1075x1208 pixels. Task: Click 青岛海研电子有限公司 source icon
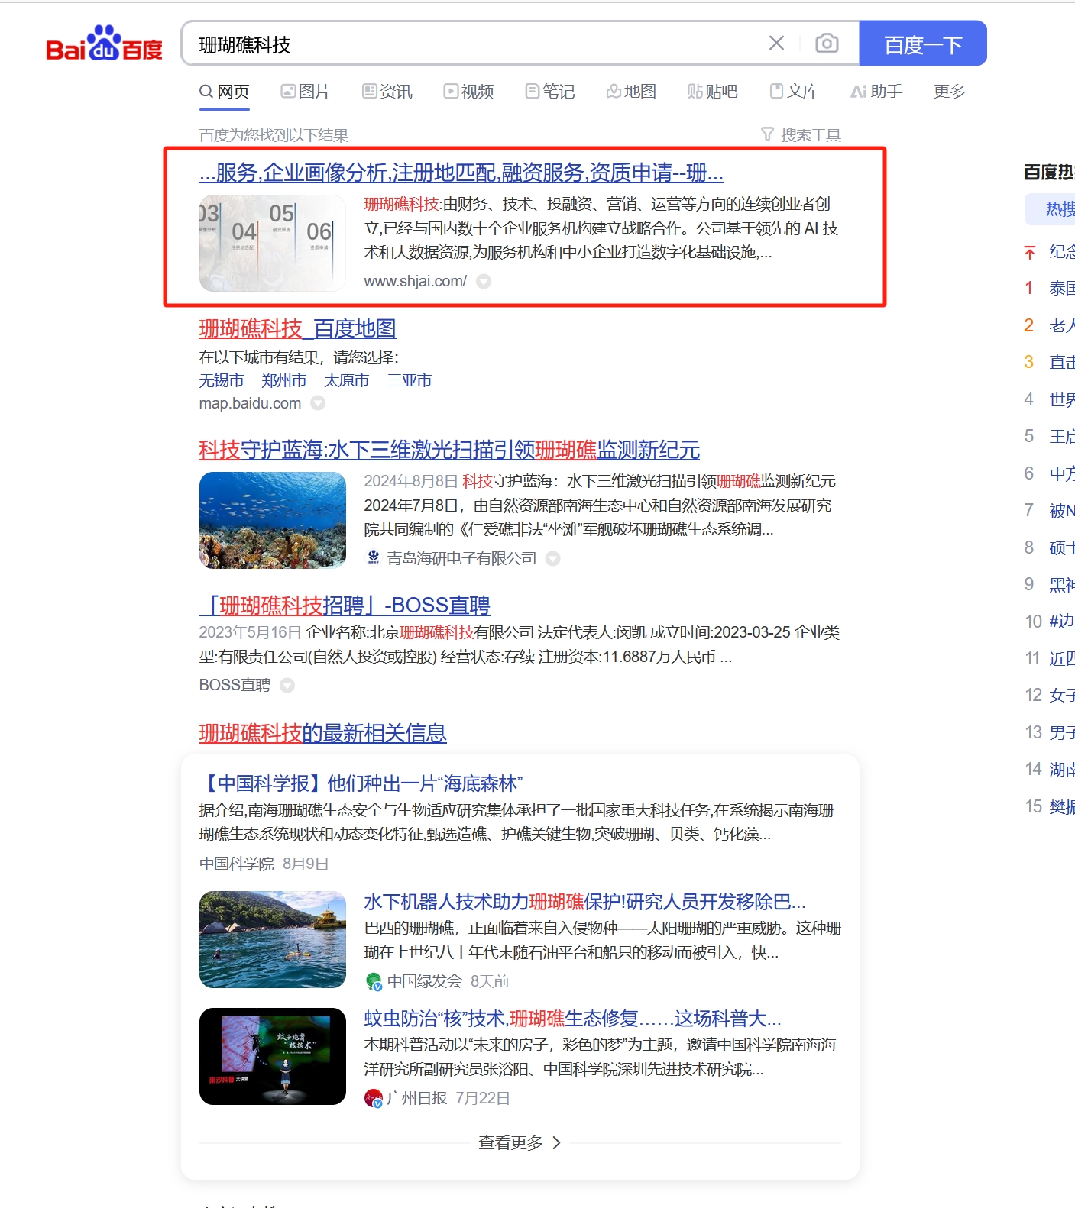click(x=374, y=557)
